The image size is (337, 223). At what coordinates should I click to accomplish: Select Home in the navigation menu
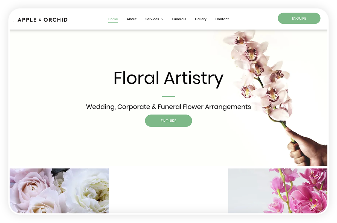point(113,19)
